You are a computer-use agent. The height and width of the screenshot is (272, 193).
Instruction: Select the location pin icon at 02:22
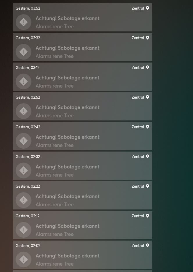(x=147, y=186)
